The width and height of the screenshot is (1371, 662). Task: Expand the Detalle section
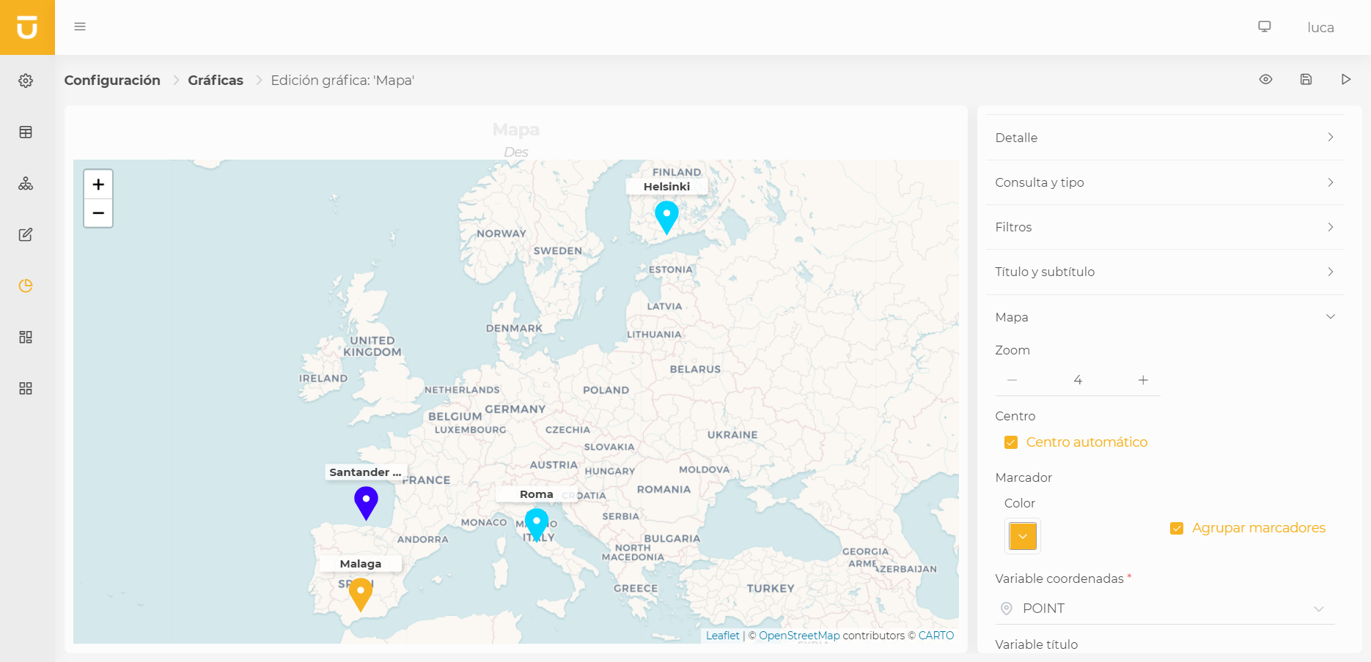(1164, 138)
